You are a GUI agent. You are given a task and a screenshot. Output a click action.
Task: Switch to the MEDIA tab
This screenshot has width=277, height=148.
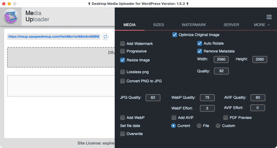point(130,25)
